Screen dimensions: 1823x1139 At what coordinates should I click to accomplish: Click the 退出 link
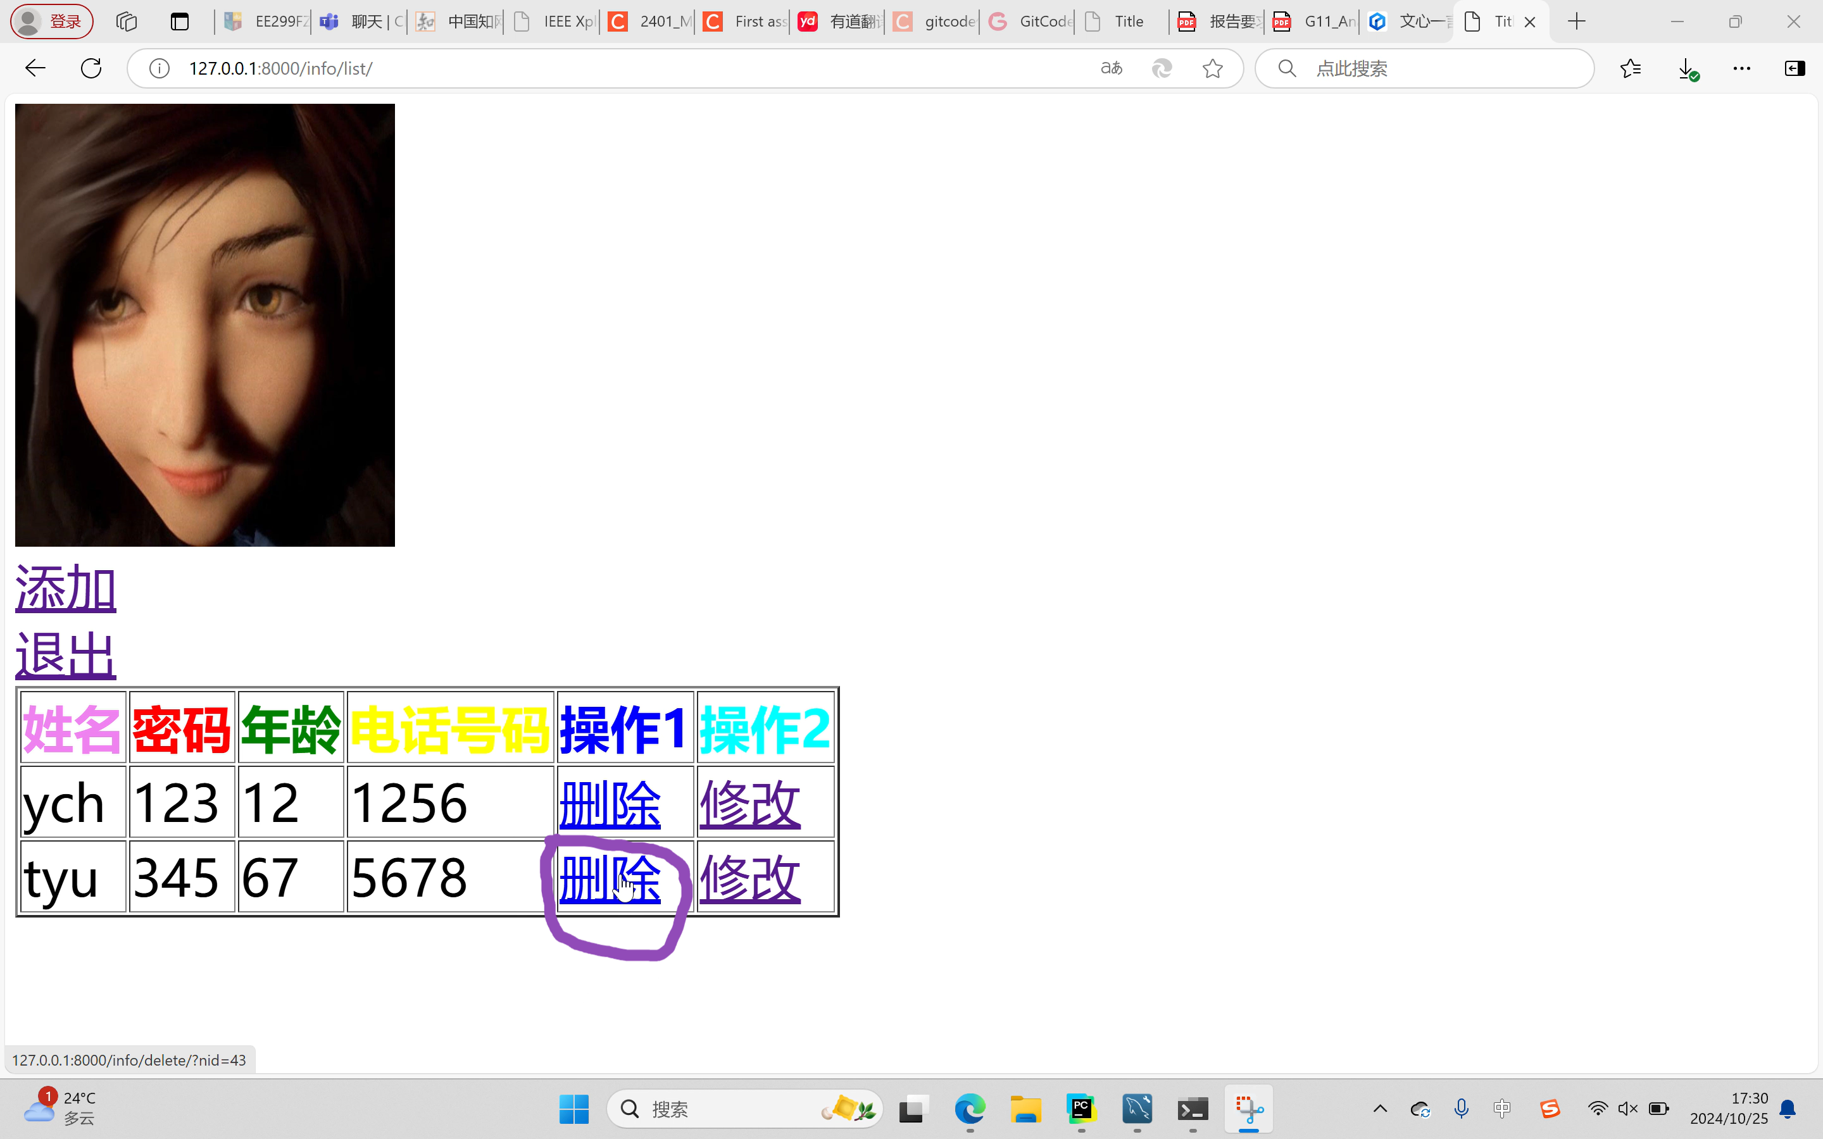click(66, 655)
